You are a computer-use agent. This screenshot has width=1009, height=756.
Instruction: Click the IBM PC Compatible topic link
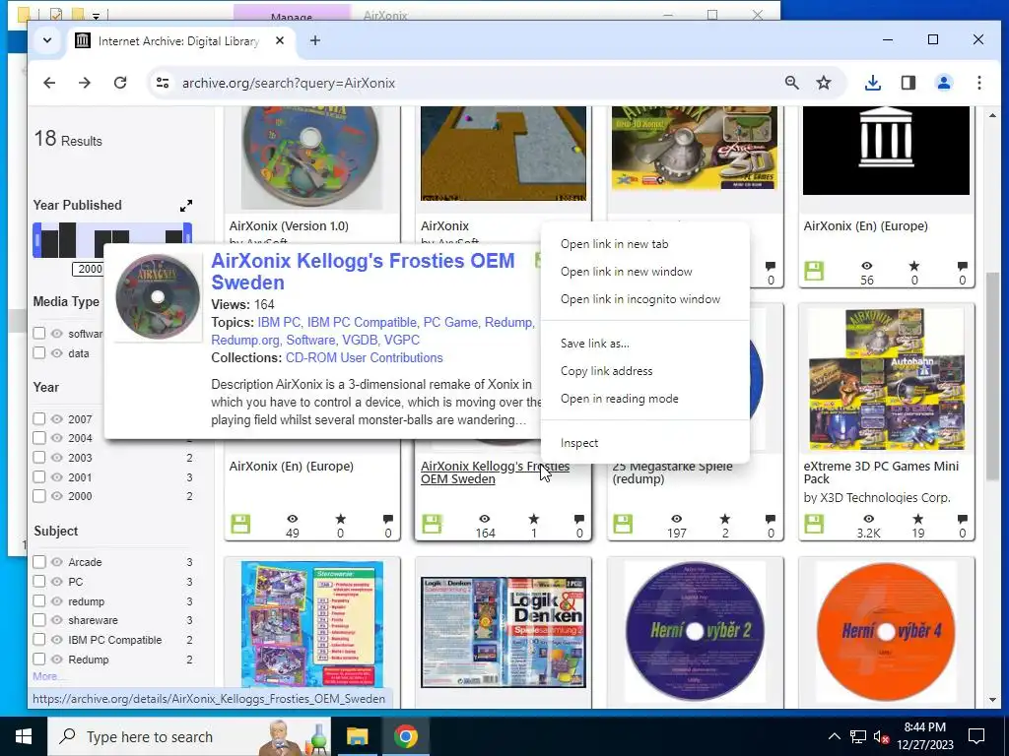point(362,323)
